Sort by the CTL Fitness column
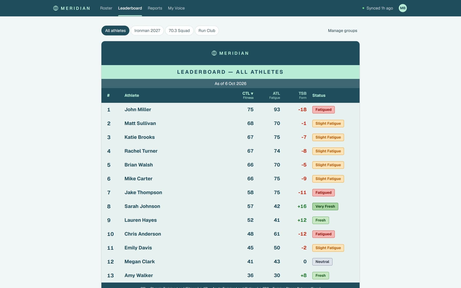Viewport: 461px width, 288px height. (248, 95)
